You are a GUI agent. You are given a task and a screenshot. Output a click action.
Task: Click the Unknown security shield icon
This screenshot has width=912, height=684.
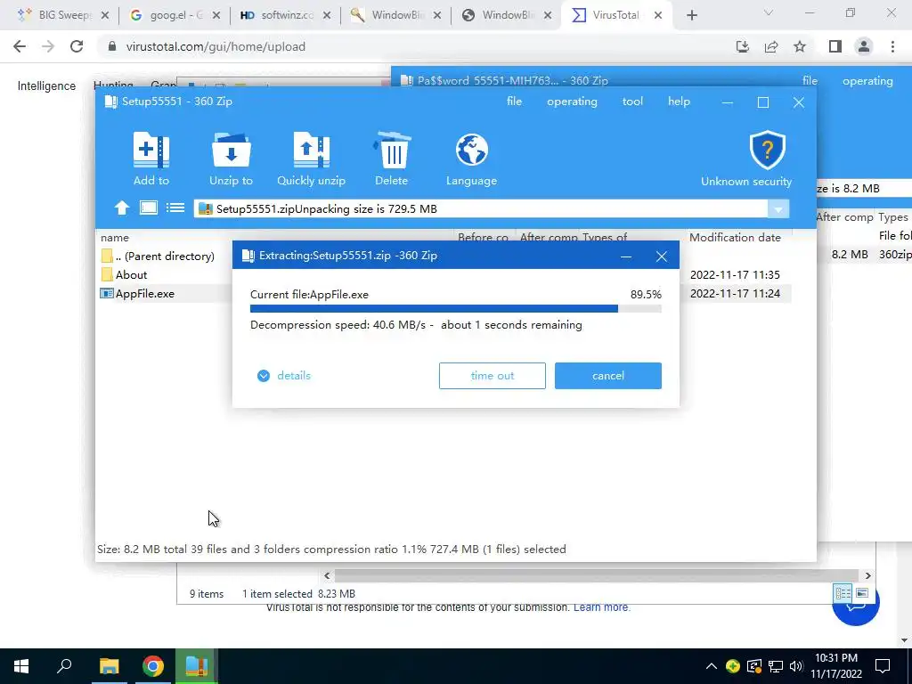pos(767,150)
